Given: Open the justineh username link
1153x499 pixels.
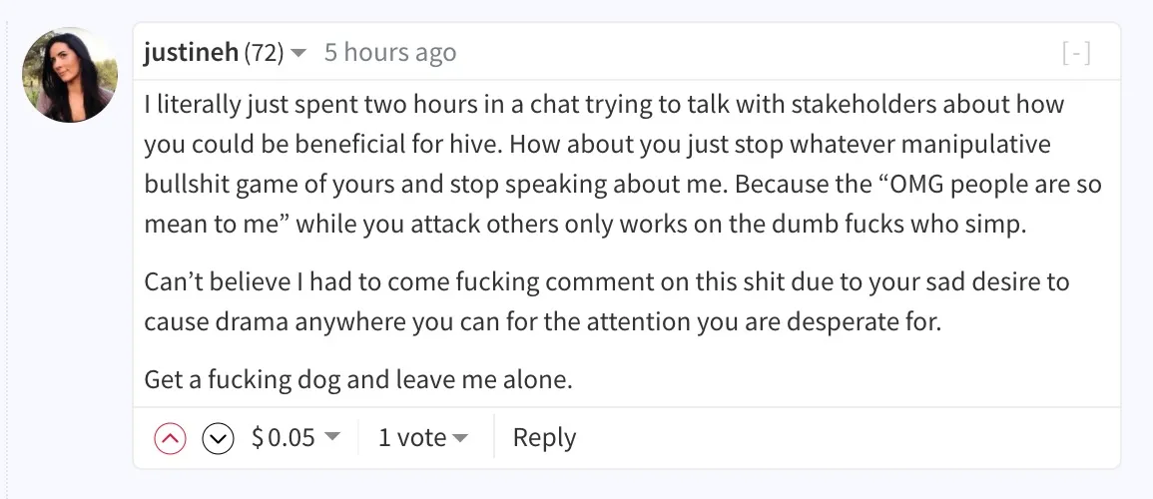Looking at the screenshot, I should click(192, 53).
